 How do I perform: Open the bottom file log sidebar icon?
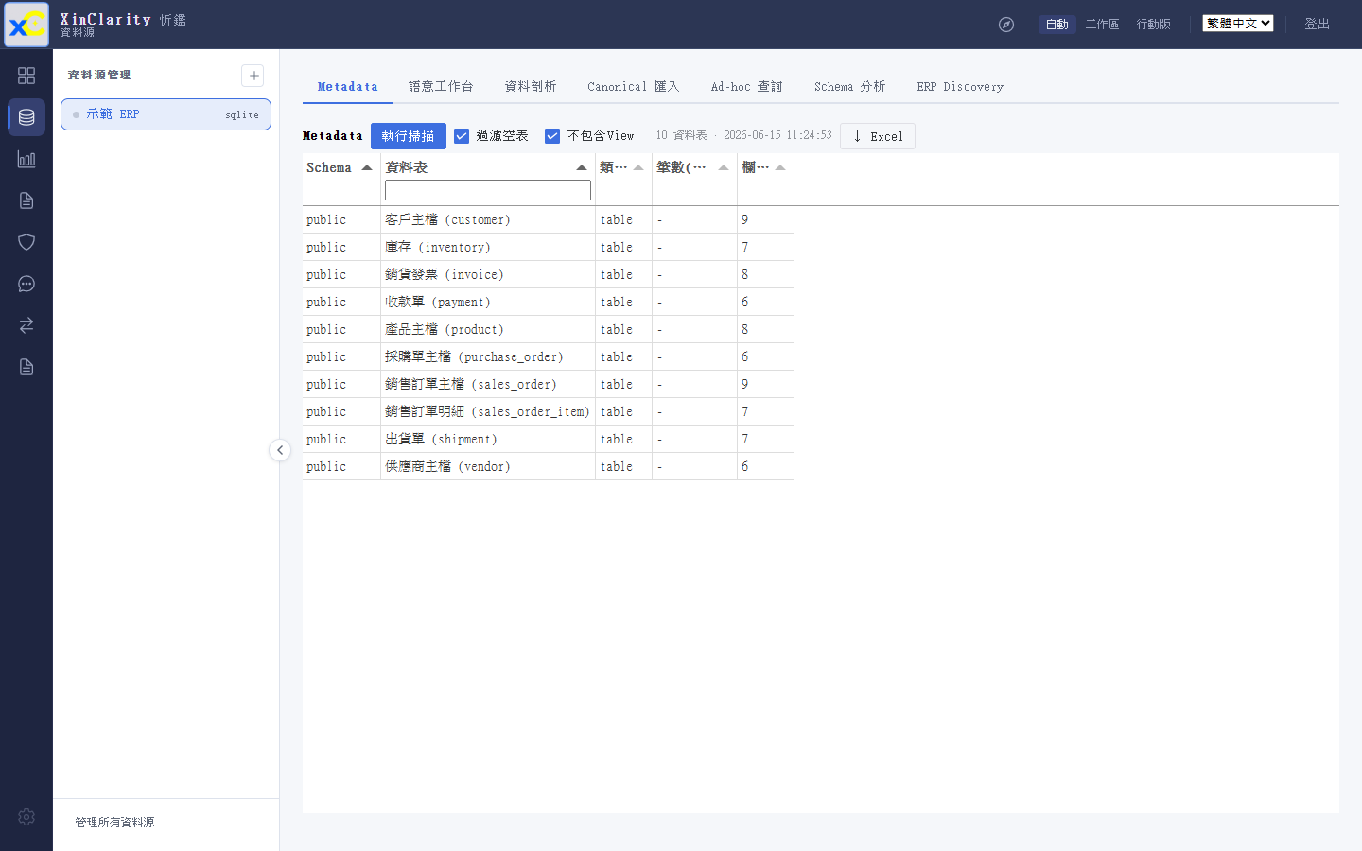coord(26,367)
